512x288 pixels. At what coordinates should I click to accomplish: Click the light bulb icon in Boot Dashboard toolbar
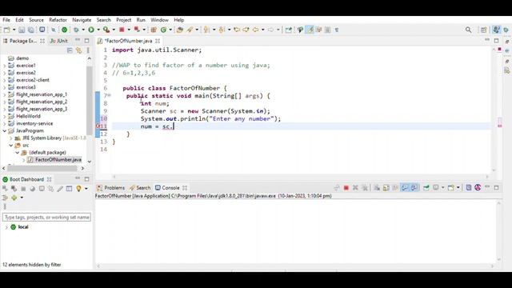click(x=78, y=189)
